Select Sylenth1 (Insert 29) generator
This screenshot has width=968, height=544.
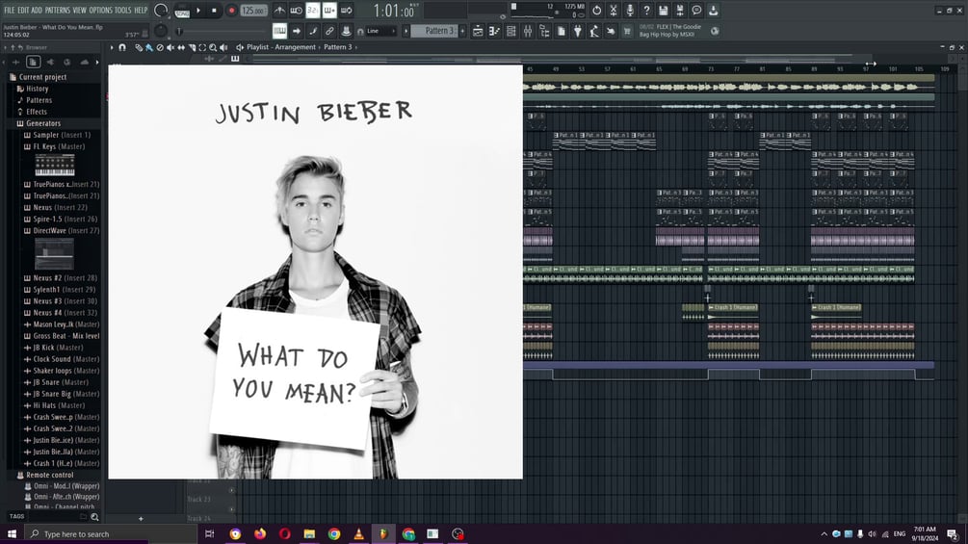click(60, 289)
